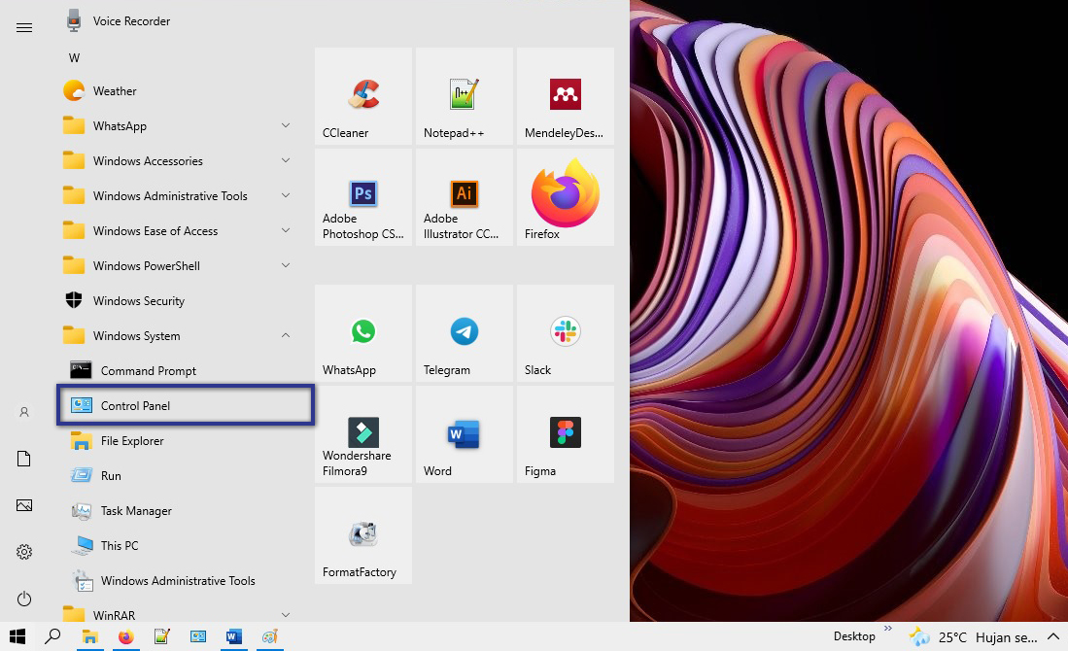This screenshot has width=1068, height=651.
Task: Launch the CCleaner tile
Action: click(x=362, y=95)
